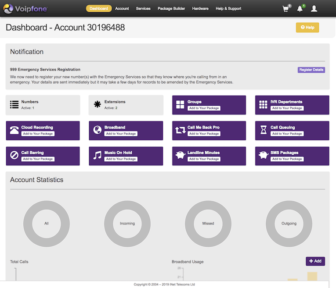Click the Call Barring prohibited icon

(14, 155)
